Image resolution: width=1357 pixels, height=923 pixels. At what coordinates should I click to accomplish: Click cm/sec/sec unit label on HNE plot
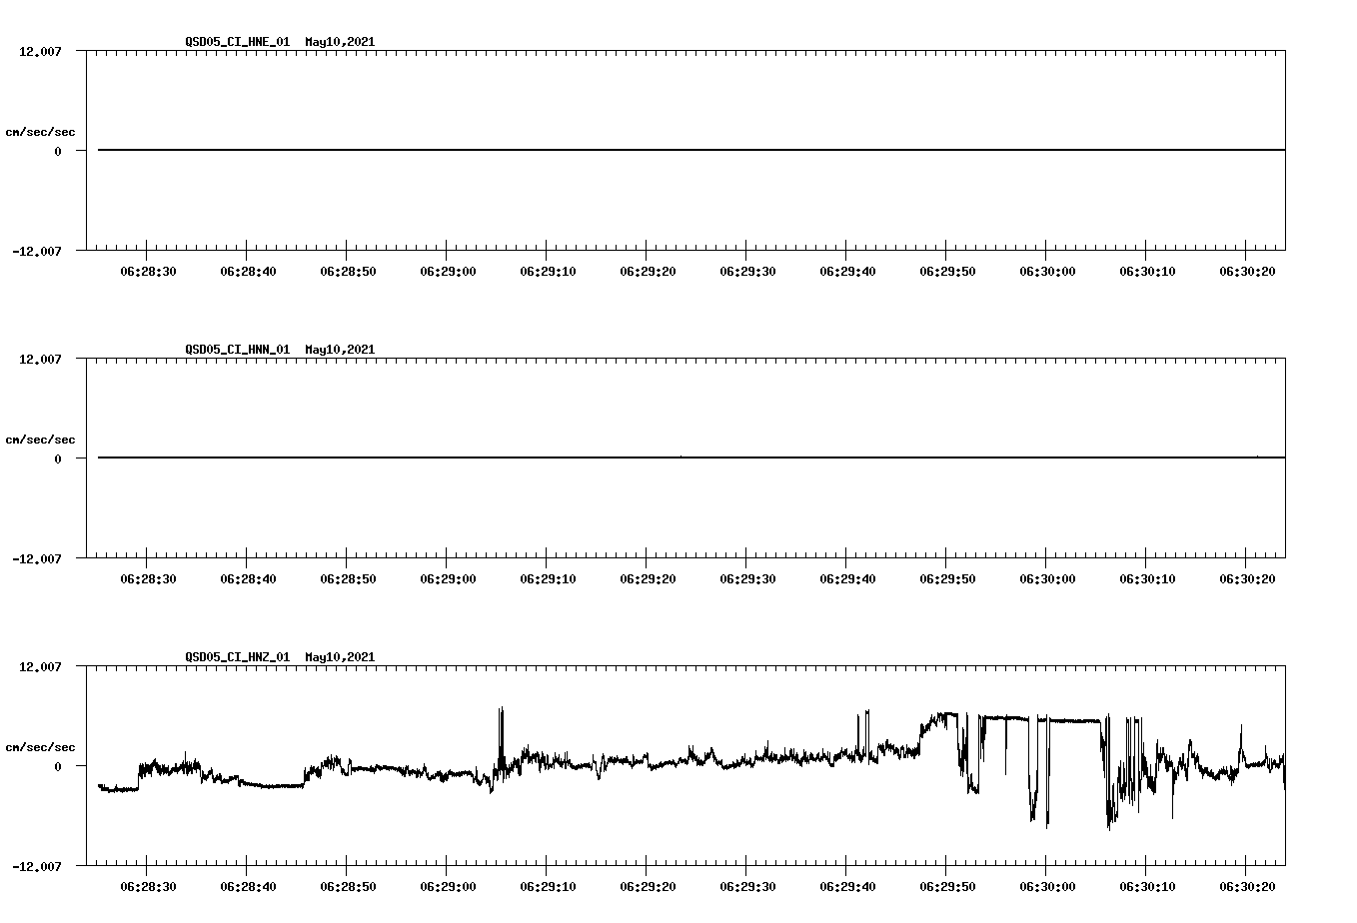(40, 132)
